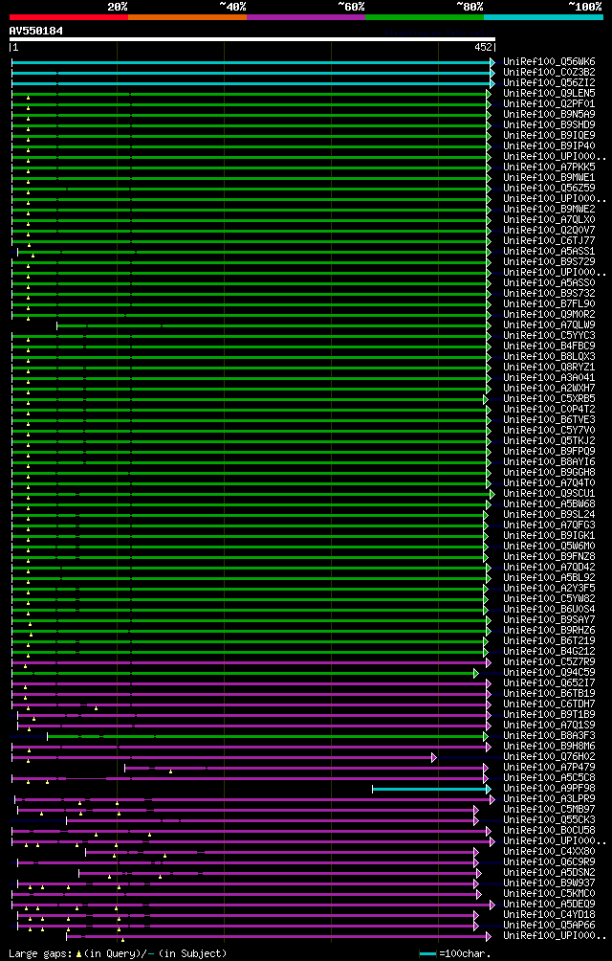This screenshot has width=612, height=961.
Task: Choose the UniRef100_Q56Z59 entry
Action: [x=549, y=189]
